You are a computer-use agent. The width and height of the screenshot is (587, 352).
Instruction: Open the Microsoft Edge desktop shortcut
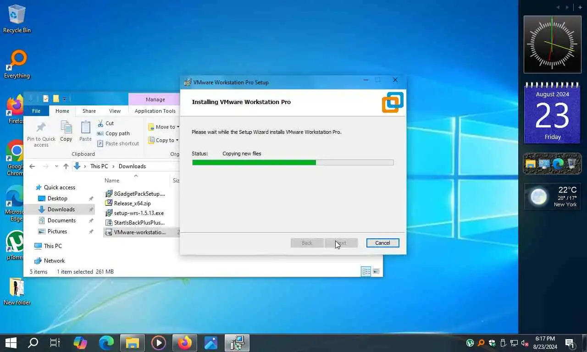[15, 203]
